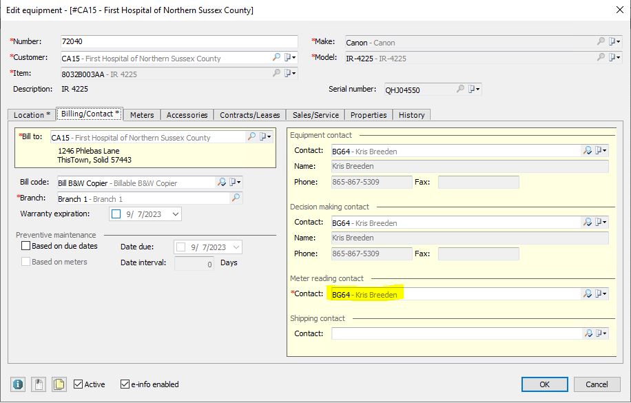
Task: Toggle the Warranty expiration date checkbox
Action: [x=116, y=214]
